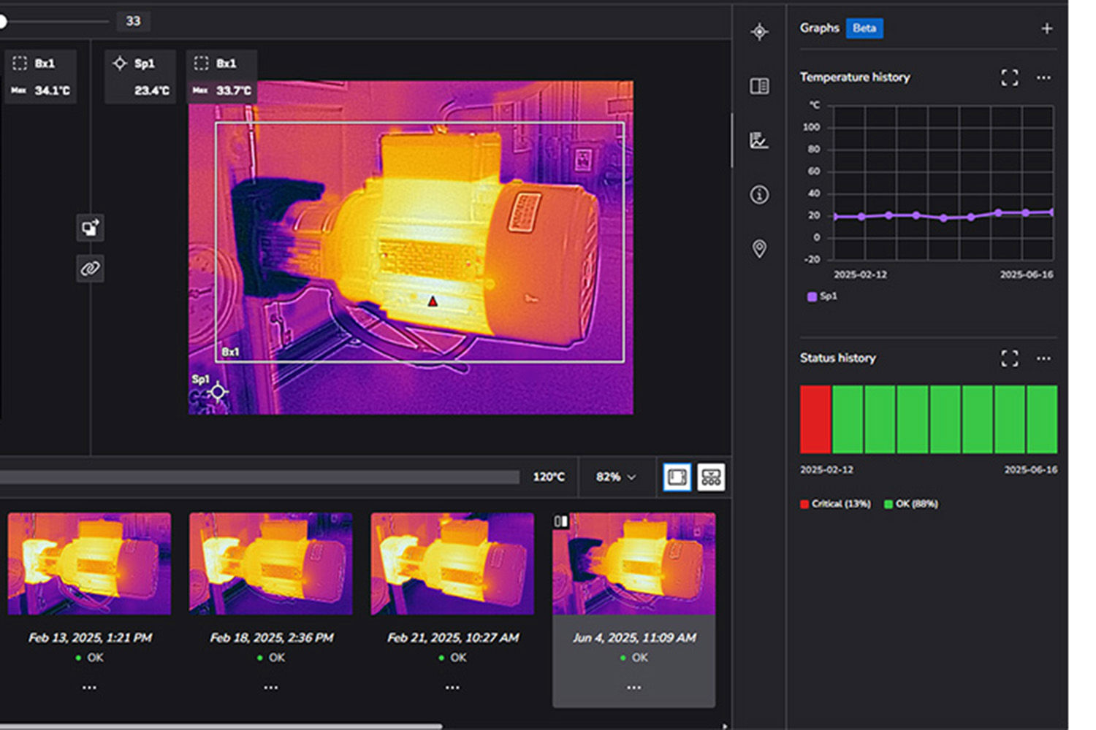
Task: Expand Status history graph to fullscreen
Action: [x=1009, y=358]
